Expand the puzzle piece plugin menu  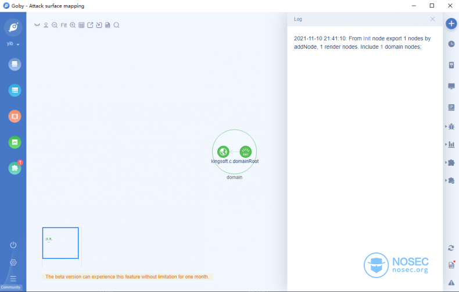tap(450, 162)
